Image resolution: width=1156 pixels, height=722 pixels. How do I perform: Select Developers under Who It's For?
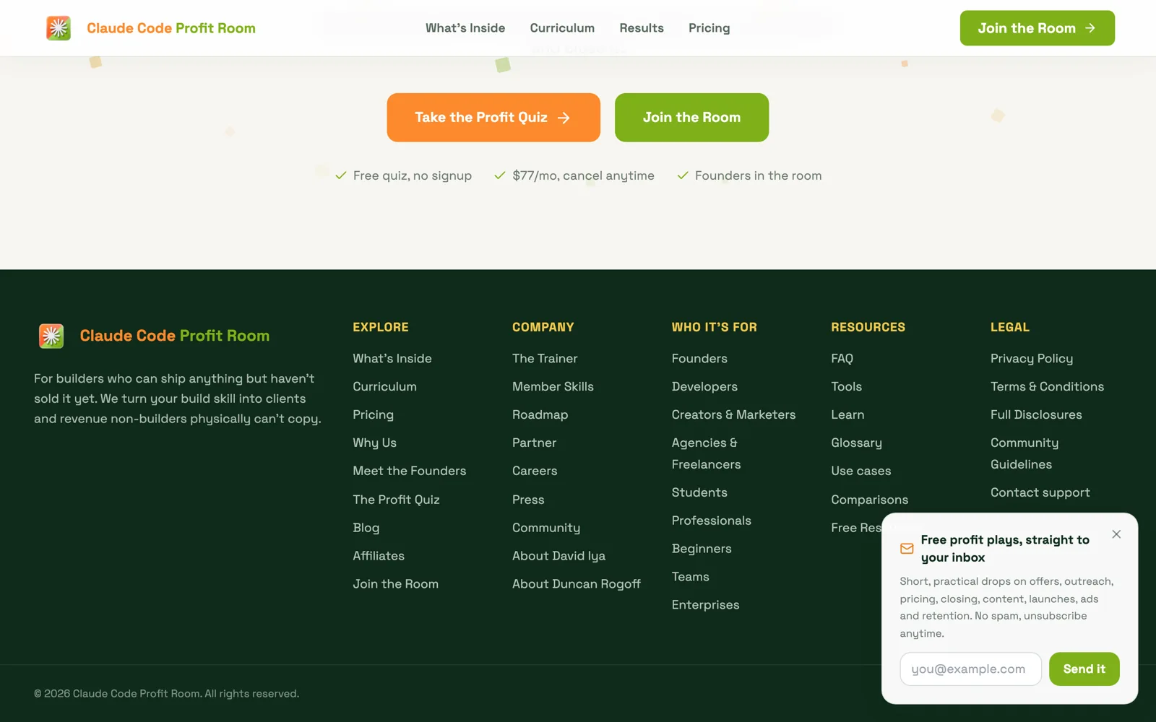(x=704, y=387)
